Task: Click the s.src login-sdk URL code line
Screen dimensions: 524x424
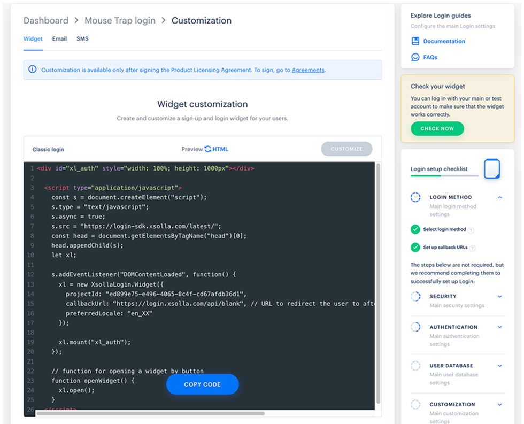Action: click(136, 226)
